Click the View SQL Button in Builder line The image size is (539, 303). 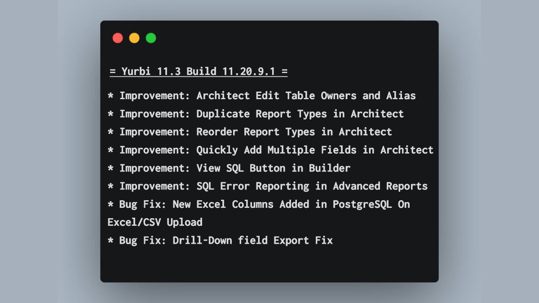(229, 168)
